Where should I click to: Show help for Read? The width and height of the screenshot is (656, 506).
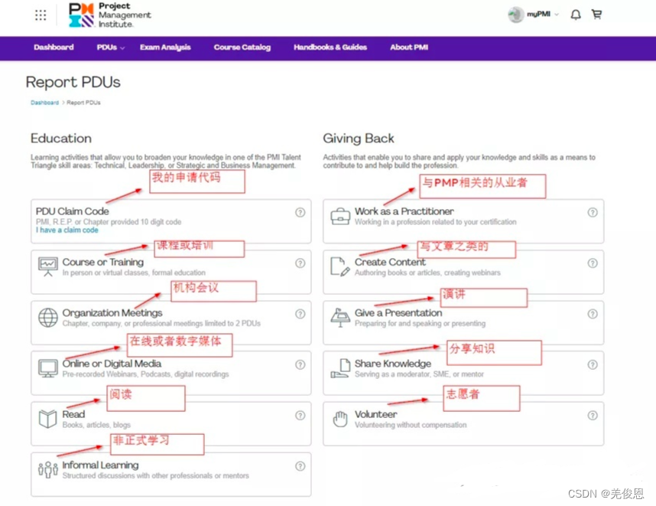[x=300, y=415]
